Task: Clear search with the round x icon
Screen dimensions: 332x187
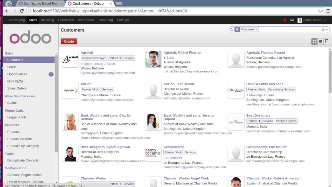Action: point(323,30)
